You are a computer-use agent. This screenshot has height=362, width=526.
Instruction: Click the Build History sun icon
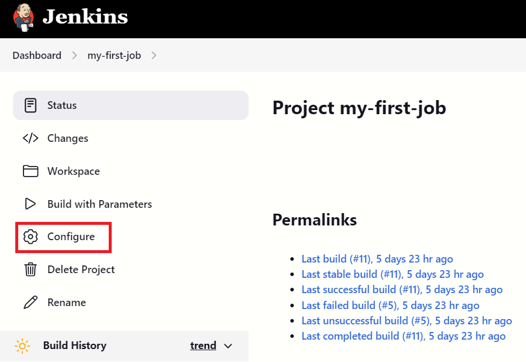tap(22, 346)
